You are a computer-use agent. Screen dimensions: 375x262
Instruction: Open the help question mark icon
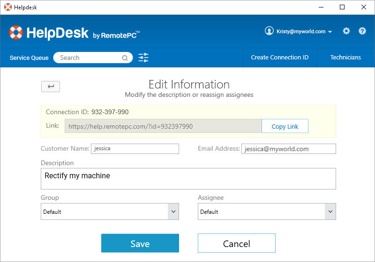point(362,31)
